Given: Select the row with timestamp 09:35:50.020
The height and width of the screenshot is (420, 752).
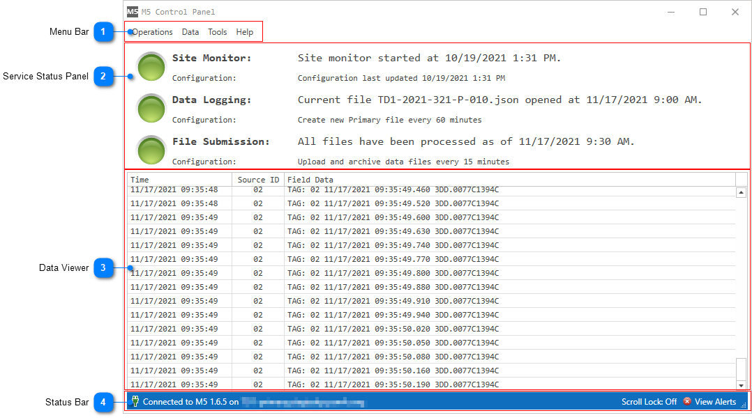Looking at the screenshot, I should click(x=431, y=329).
